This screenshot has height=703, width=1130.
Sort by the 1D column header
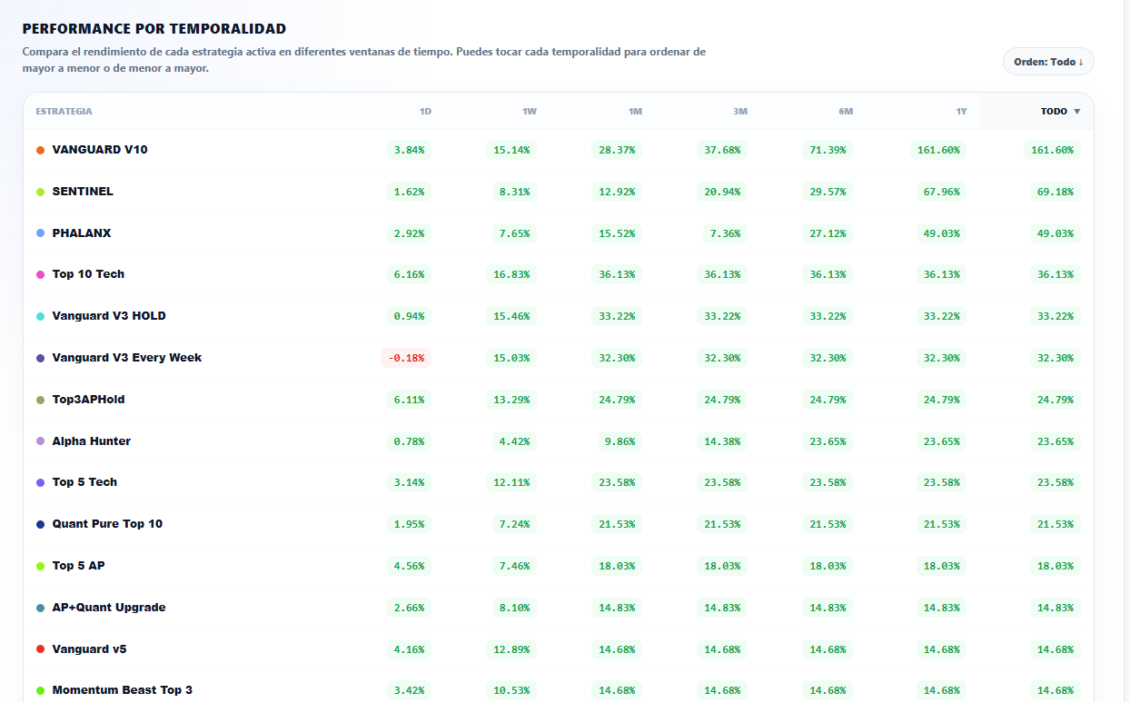425,112
